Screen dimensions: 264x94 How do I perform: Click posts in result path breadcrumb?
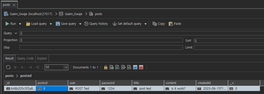point(9,76)
